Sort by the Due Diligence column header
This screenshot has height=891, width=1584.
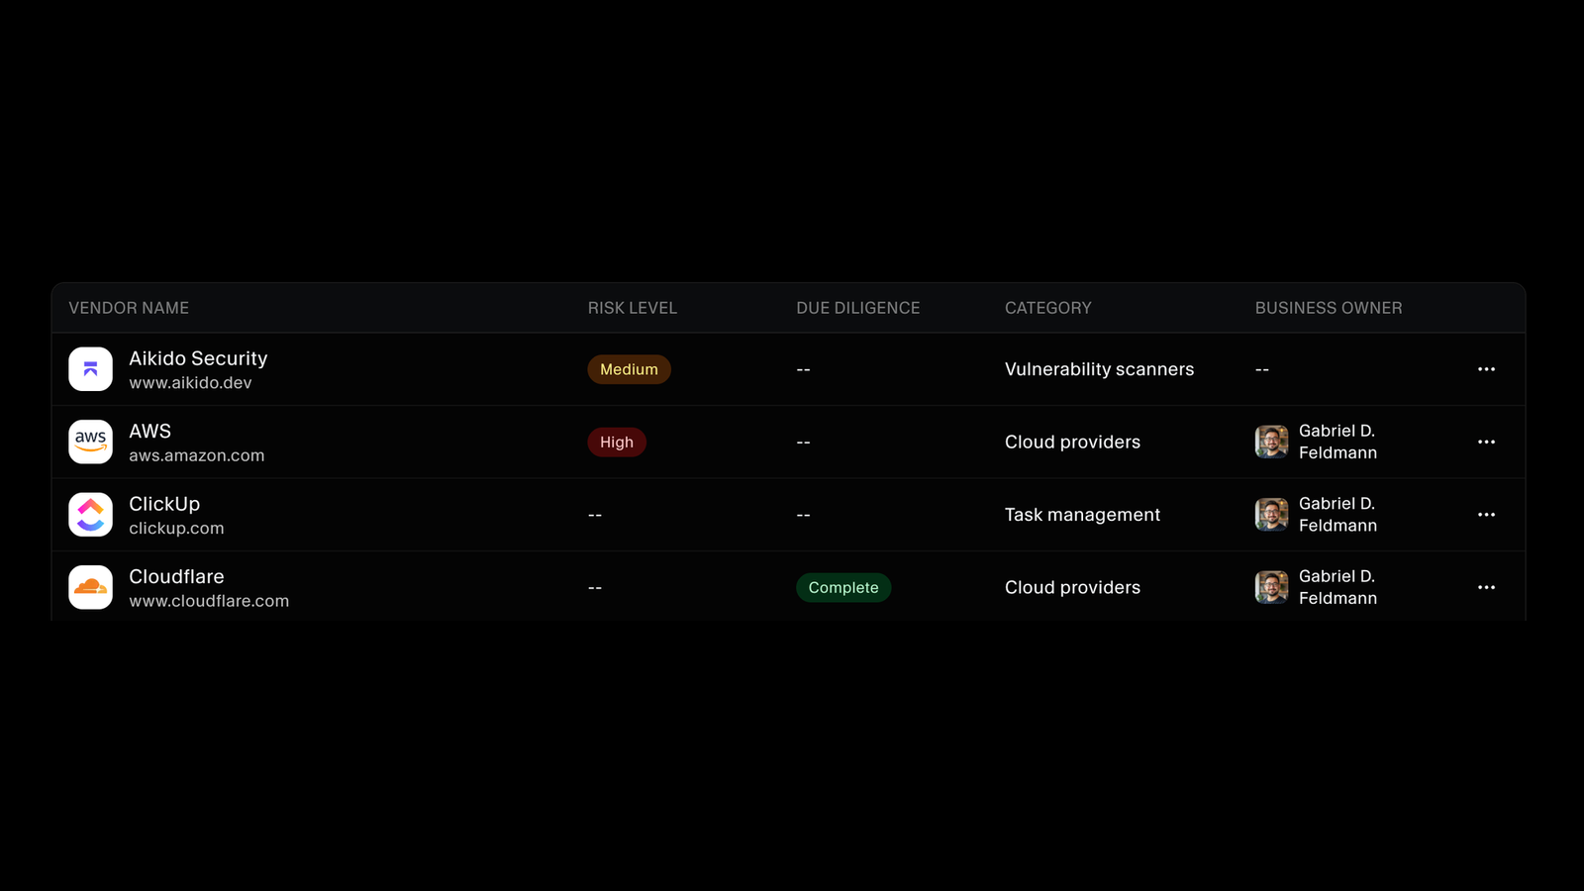[858, 308]
